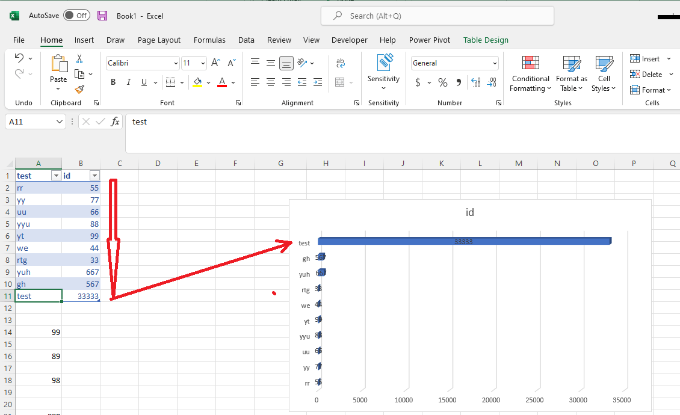This screenshot has height=415, width=680.
Task: Click the Merge and Center icon
Action: pos(340,82)
